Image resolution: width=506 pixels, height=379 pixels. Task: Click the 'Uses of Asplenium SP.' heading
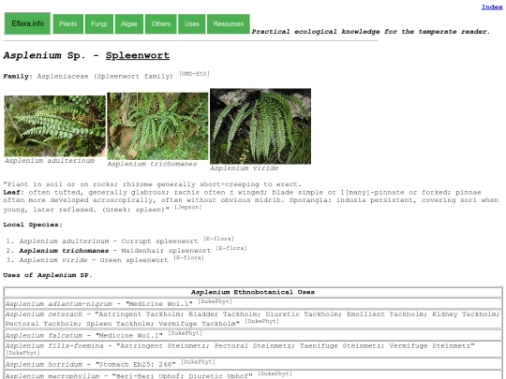pos(48,275)
